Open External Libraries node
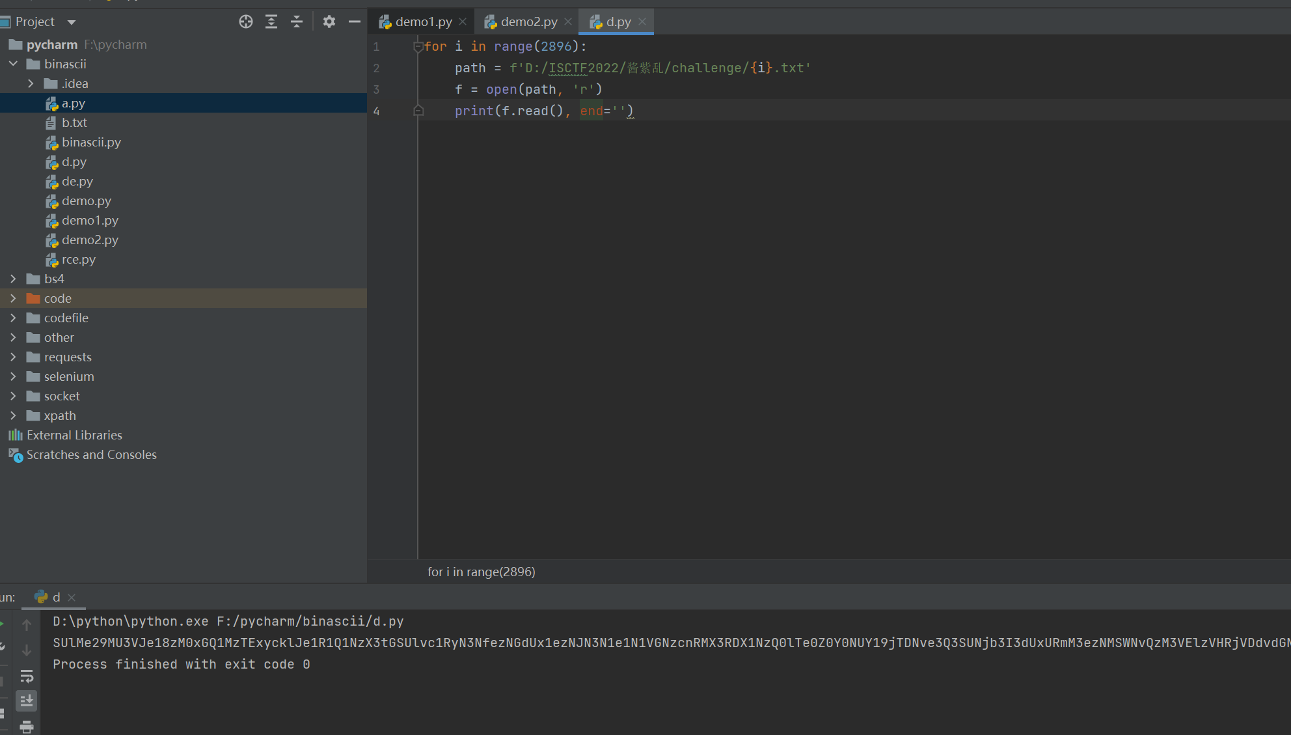1291x735 pixels. pyautogui.click(x=74, y=435)
